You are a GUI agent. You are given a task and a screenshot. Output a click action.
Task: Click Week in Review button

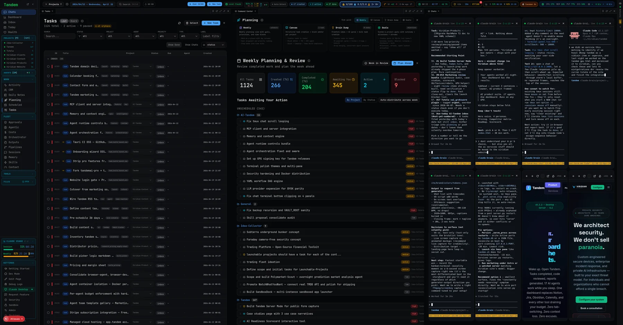(x=376, y=63)
